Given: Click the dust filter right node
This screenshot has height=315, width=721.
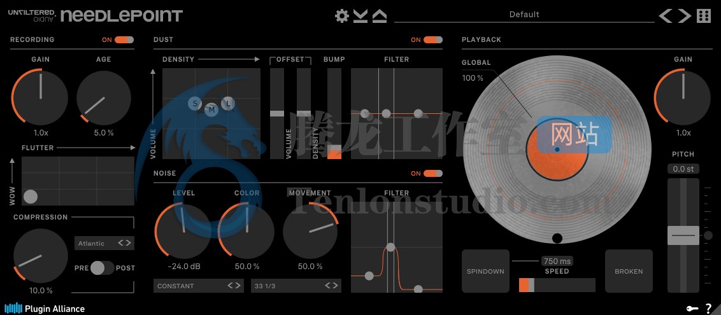Looking at the screenshot, I should (418, 113).
